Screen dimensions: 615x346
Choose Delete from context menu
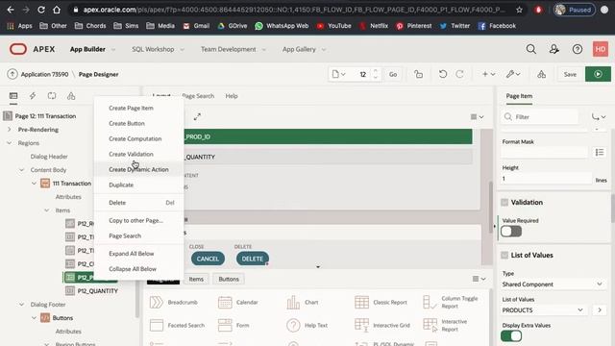coord(138,203)
